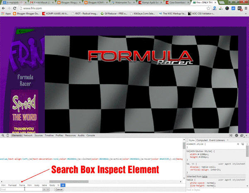
Task: Open the Timeline tab
Action: tap(49, 135)
